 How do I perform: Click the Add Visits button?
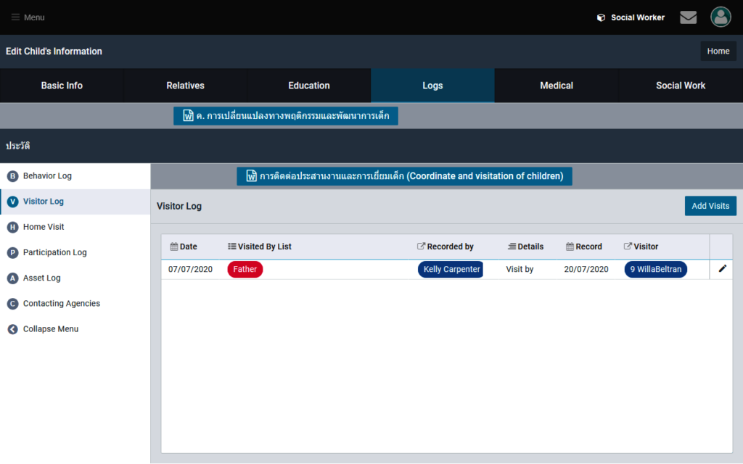pos(710,206)
